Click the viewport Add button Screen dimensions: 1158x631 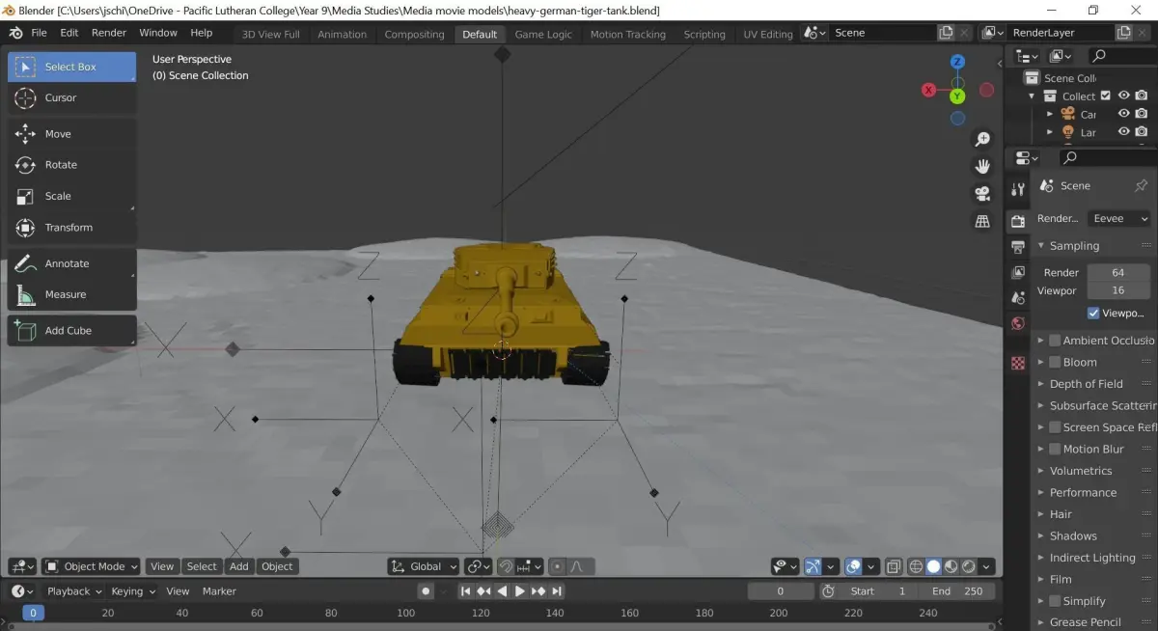(x=239, y=566)
